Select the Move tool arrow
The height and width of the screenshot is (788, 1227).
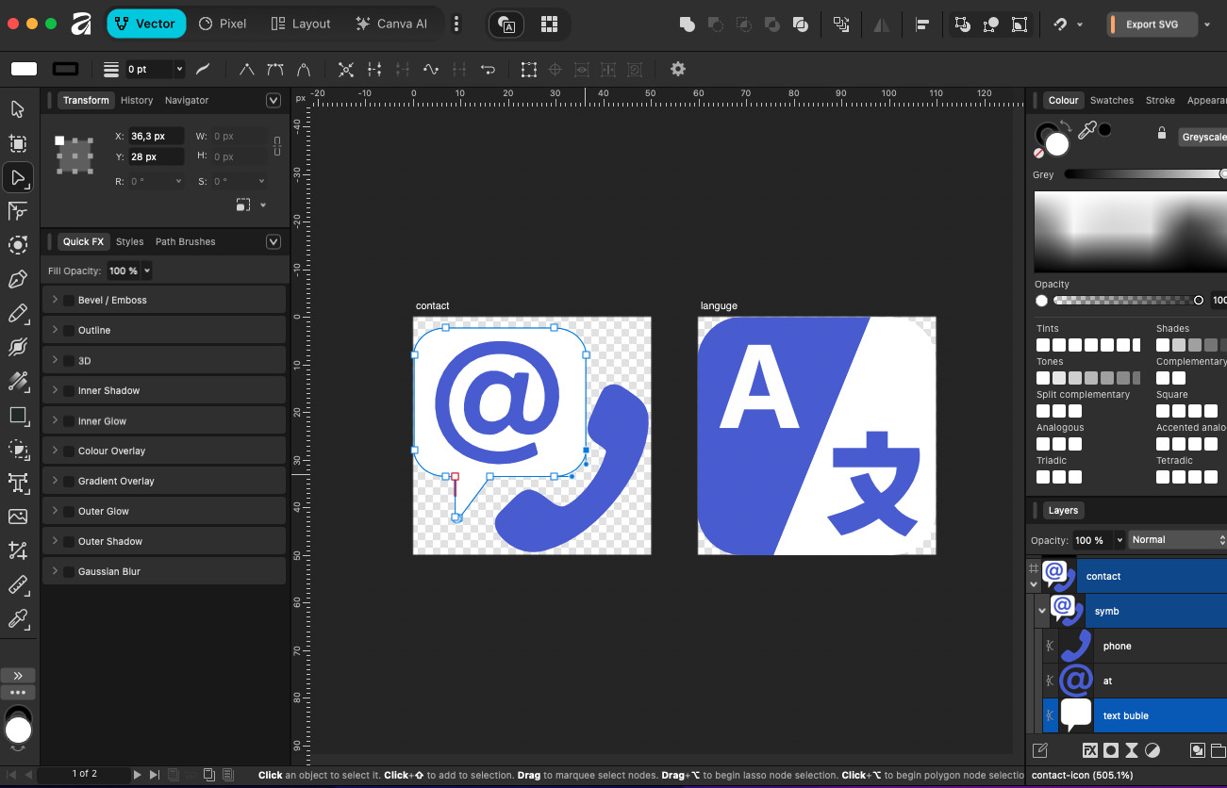coord(17,109)
